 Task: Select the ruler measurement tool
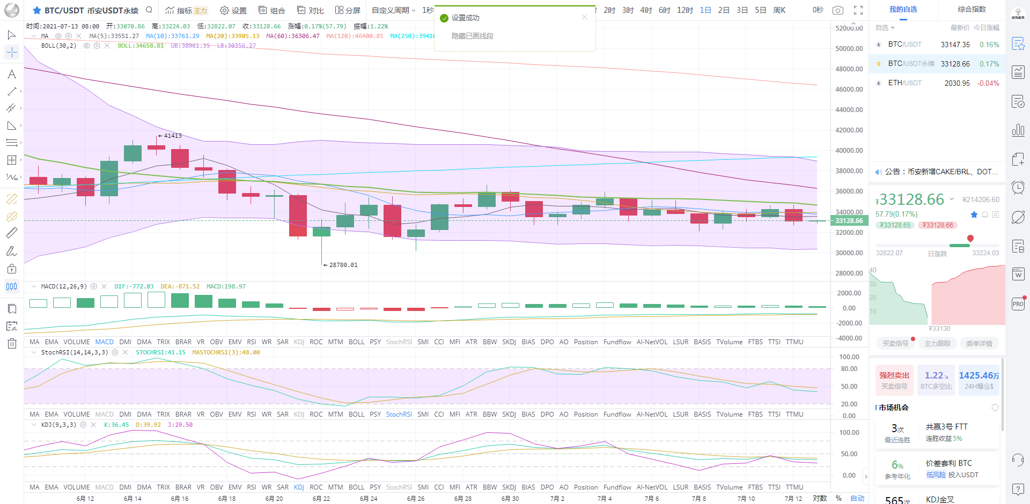[x=11, y=233]
